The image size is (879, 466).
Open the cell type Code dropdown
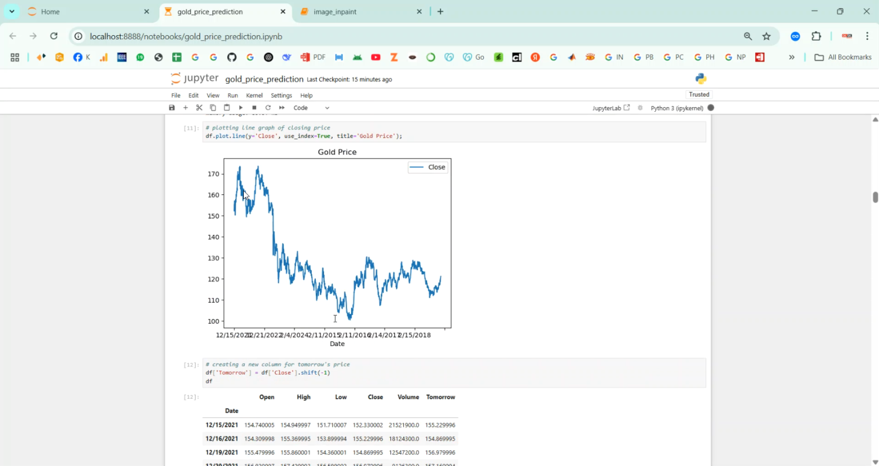click(x=311, y=108)
